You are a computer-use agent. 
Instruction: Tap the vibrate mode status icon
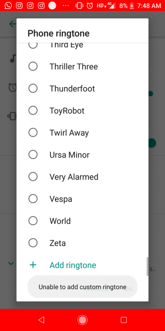[79, 6]
